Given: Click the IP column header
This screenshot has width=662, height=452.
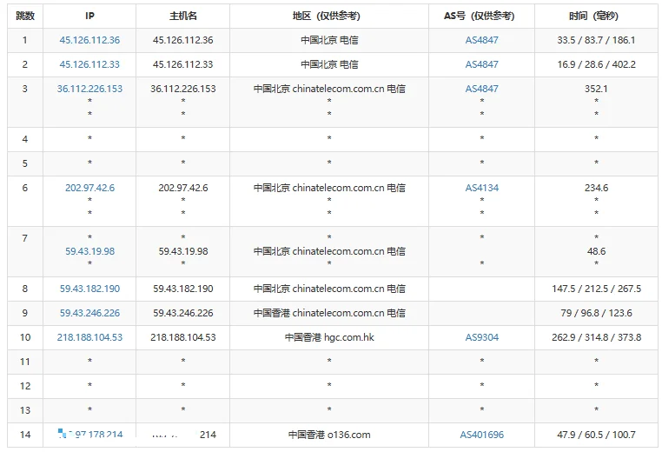Looking at the screenshot, I should pyautogui.click(x=89, y=16).
